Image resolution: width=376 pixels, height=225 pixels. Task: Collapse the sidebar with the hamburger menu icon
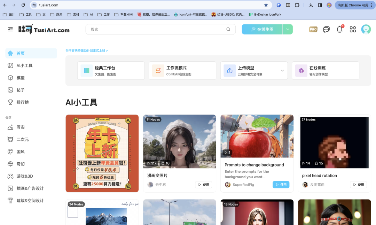tap(10, 30)
